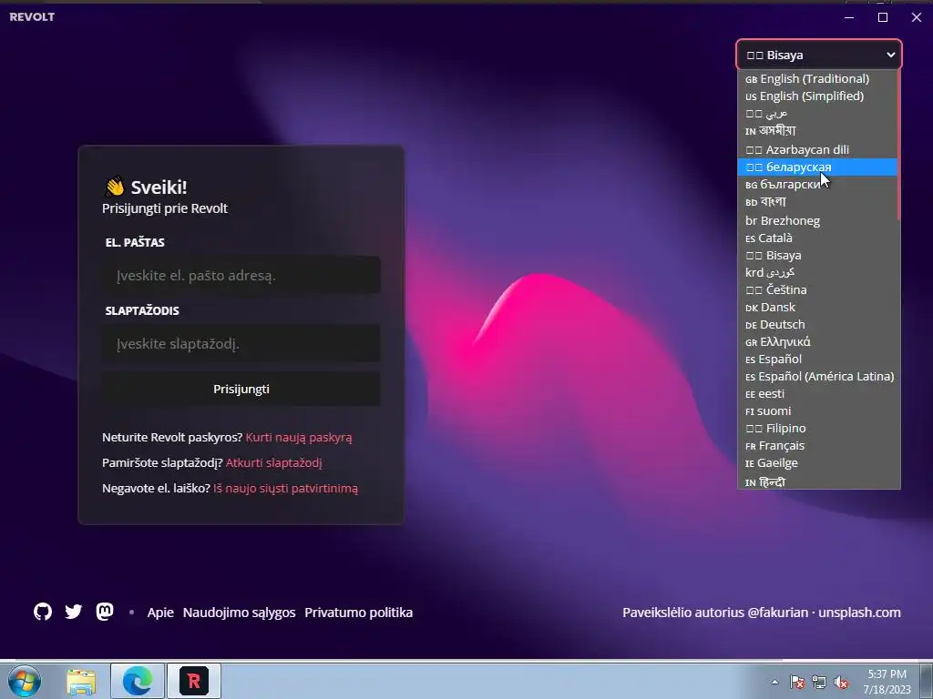Viewport: 933px width, 699px height.
Task: Open Kurti naują paskyrą link
Action: click(x=299, y=438)
